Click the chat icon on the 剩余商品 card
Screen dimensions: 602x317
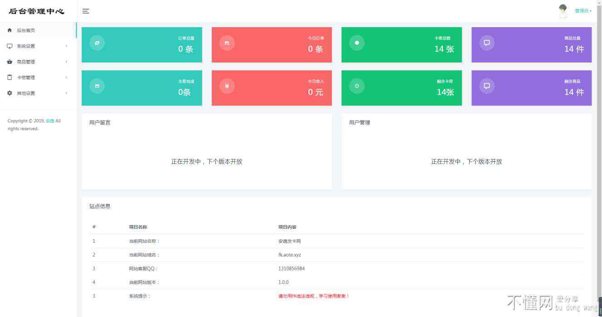point(487,86)
